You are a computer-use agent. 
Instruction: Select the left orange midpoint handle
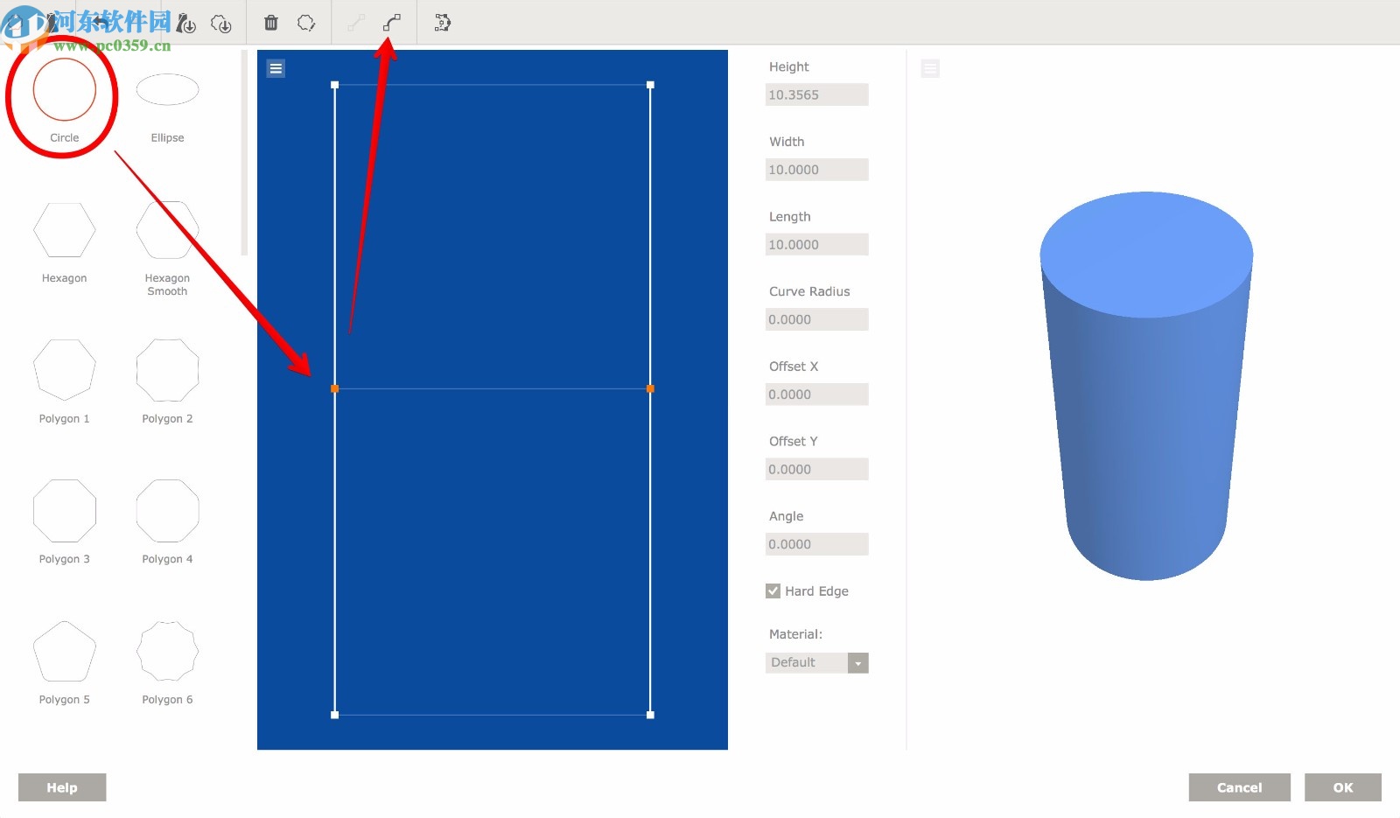point(334,388)
